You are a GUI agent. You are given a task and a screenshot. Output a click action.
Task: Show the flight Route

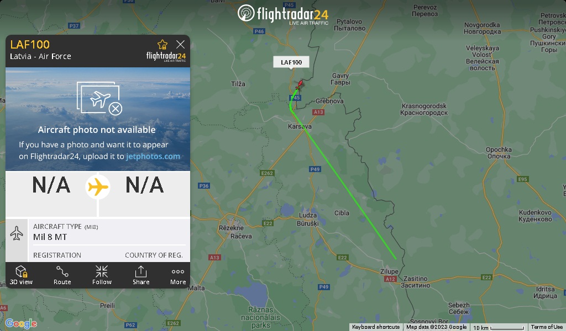[62, 275]
